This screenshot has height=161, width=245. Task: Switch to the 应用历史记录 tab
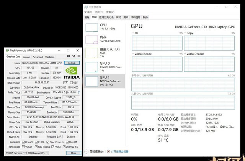tap(106, 17)
